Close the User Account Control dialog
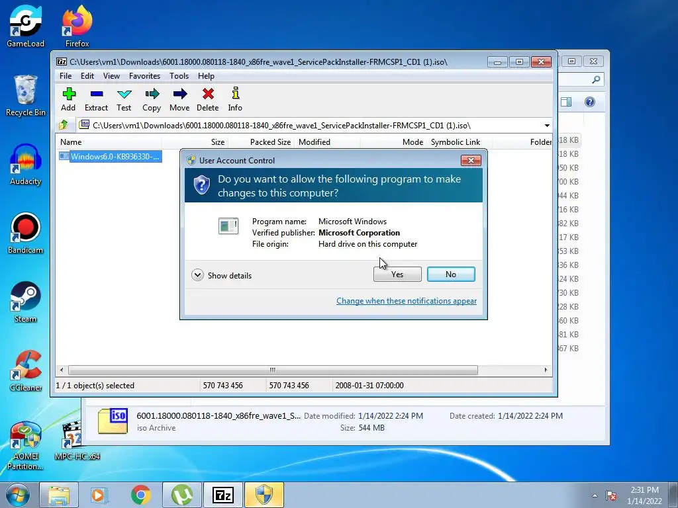 [471, 161]
